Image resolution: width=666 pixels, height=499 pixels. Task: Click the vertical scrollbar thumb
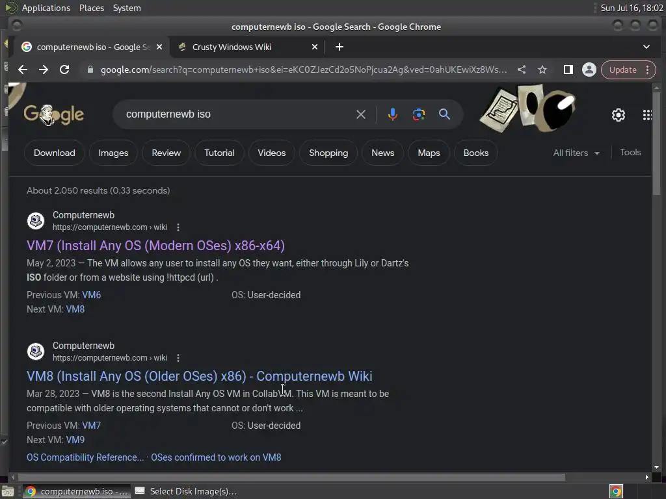point(657,142)
